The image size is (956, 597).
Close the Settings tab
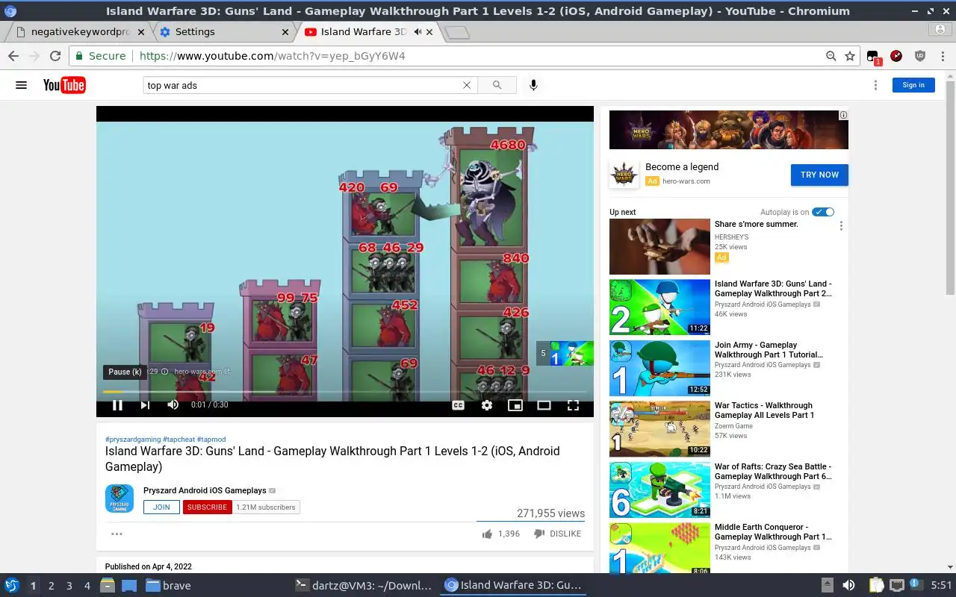[x=285, y=32]
